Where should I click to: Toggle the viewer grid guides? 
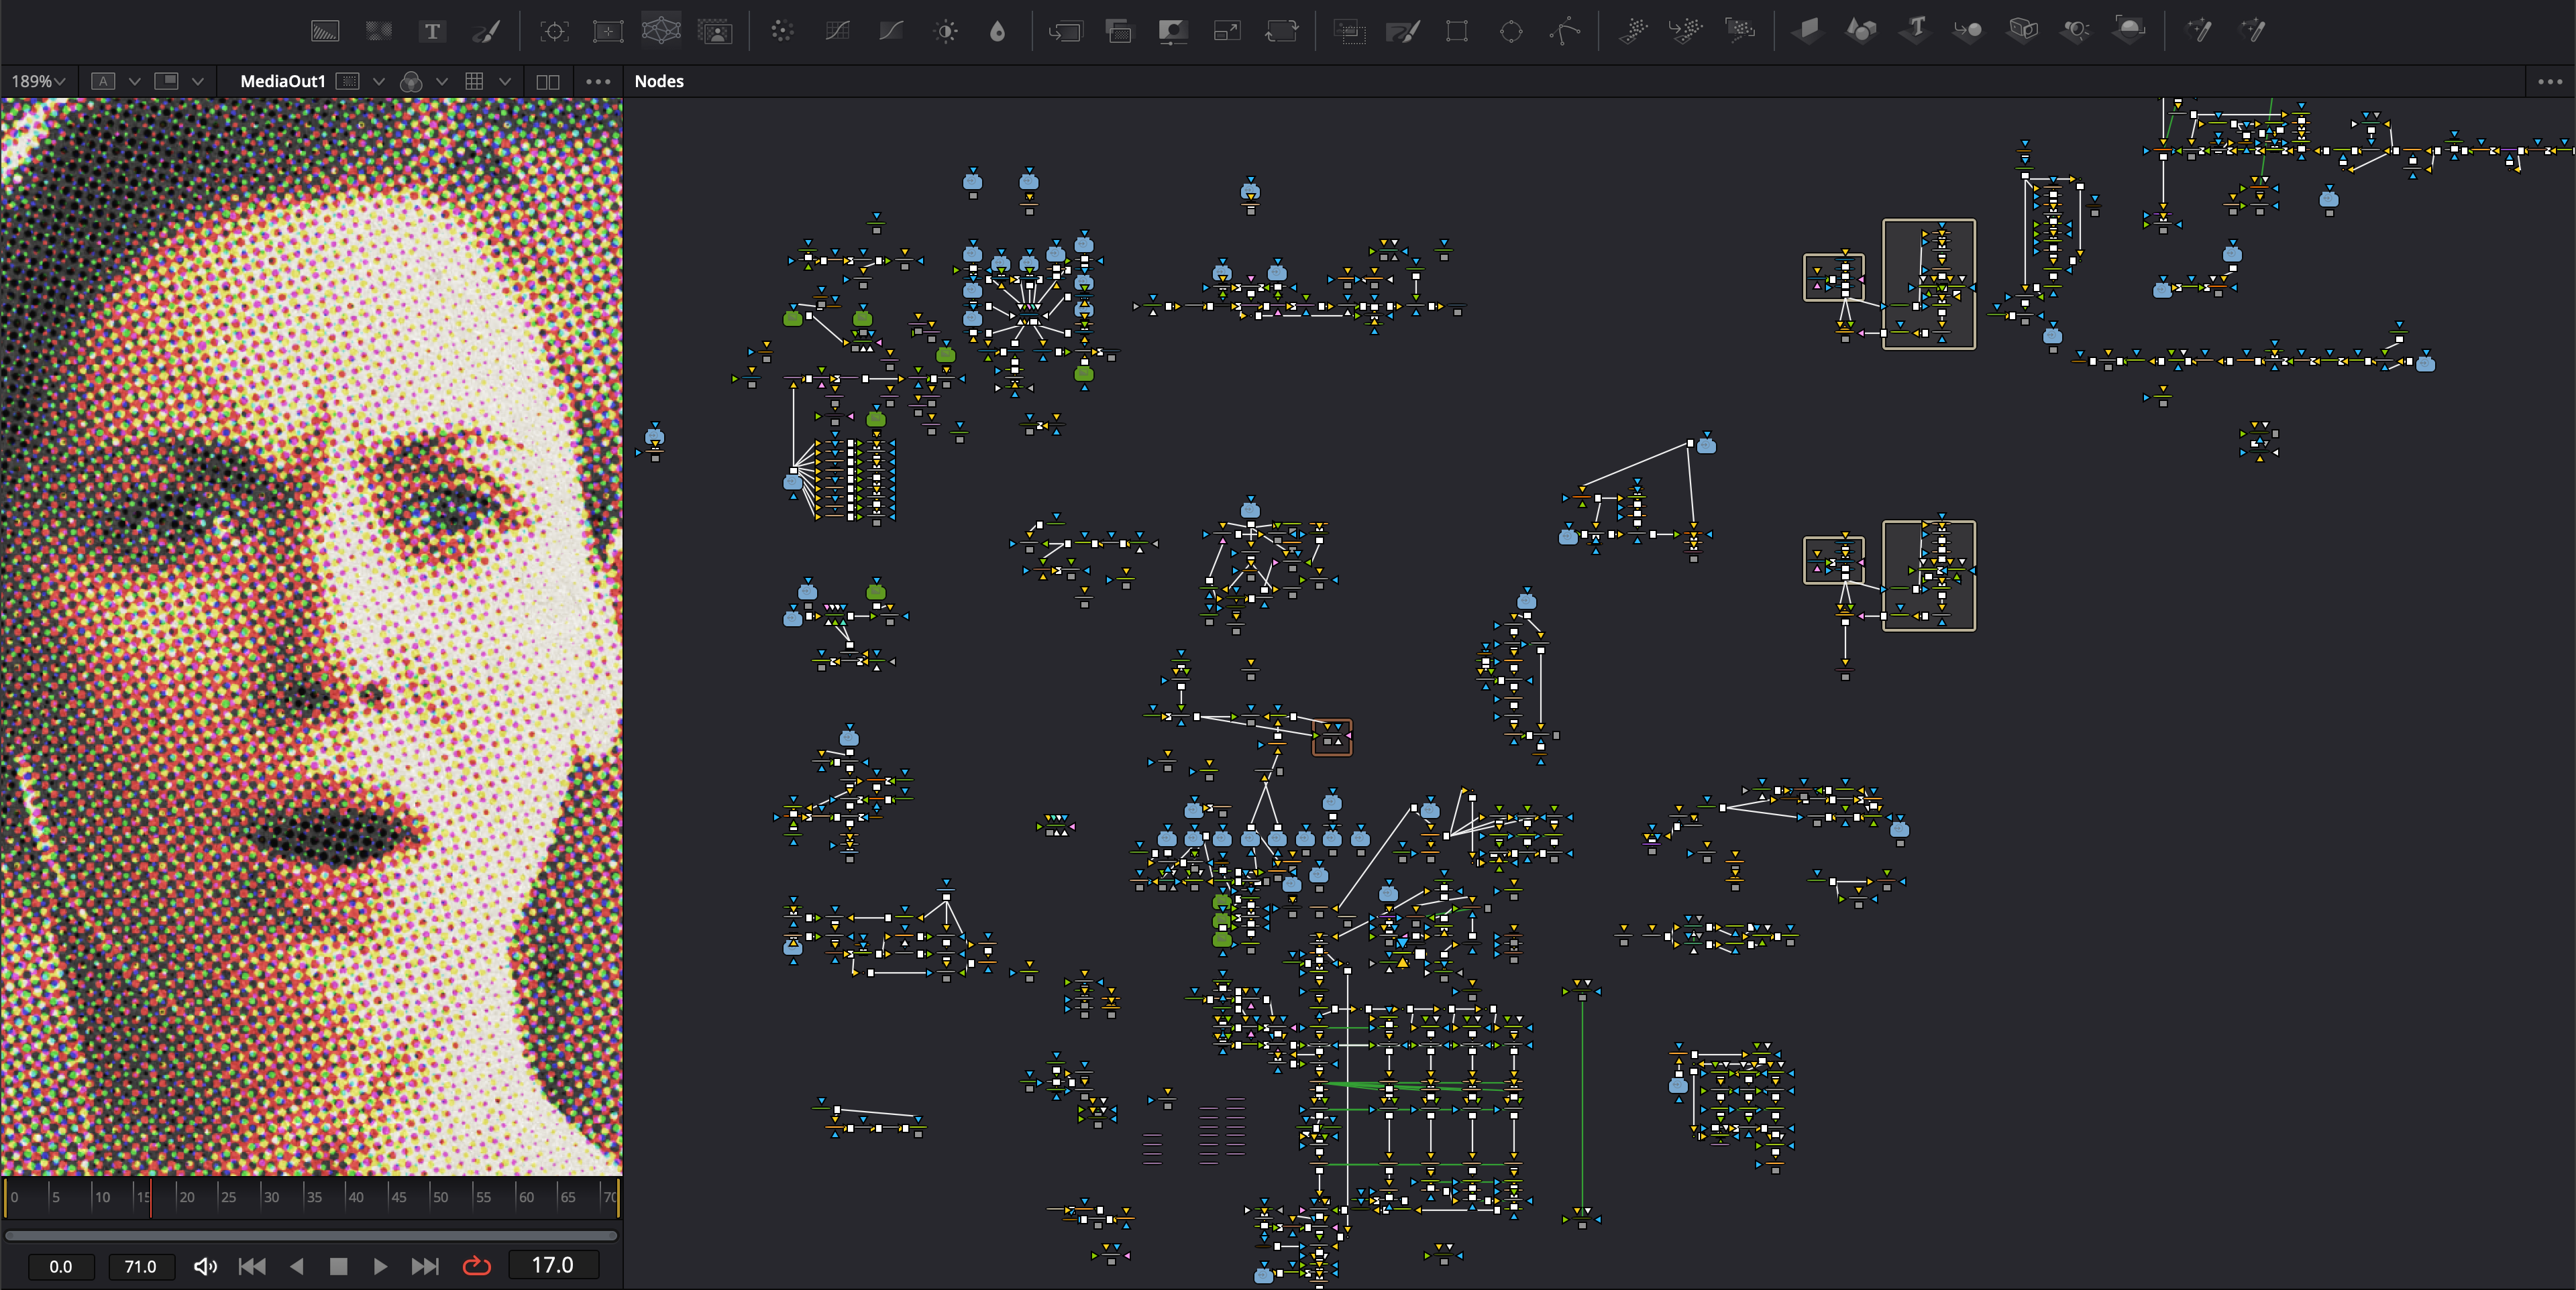(475, 82)
